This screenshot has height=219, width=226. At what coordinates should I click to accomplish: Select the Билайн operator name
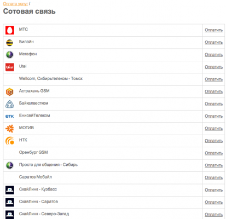point(26,42)
